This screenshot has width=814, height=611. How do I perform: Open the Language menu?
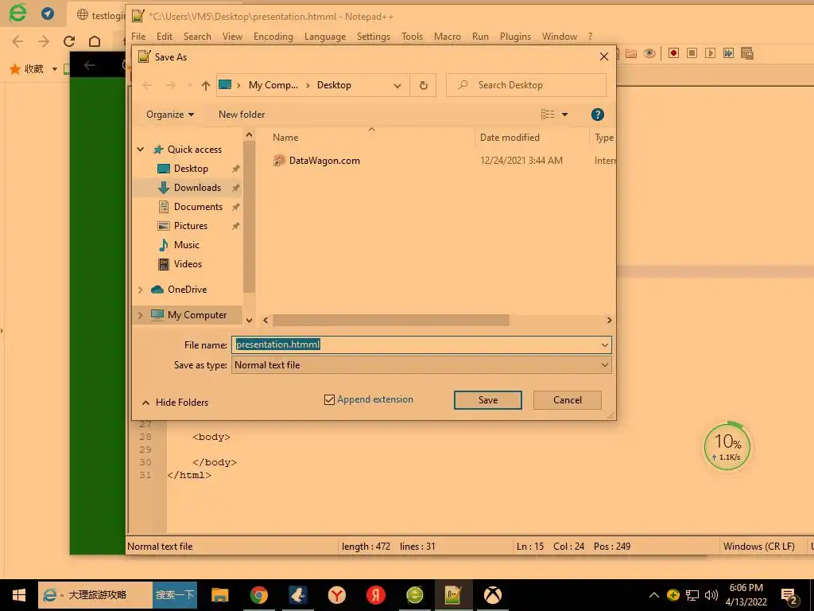[x=325, y=37]
